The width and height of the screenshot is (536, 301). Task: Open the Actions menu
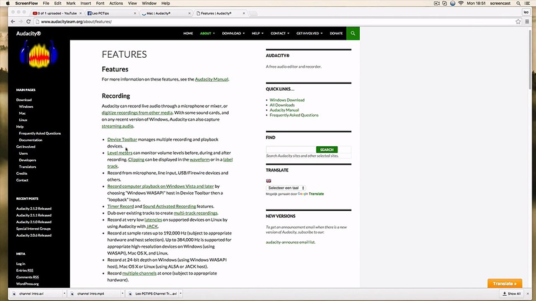pyautogui.click(x=116, y=3)
